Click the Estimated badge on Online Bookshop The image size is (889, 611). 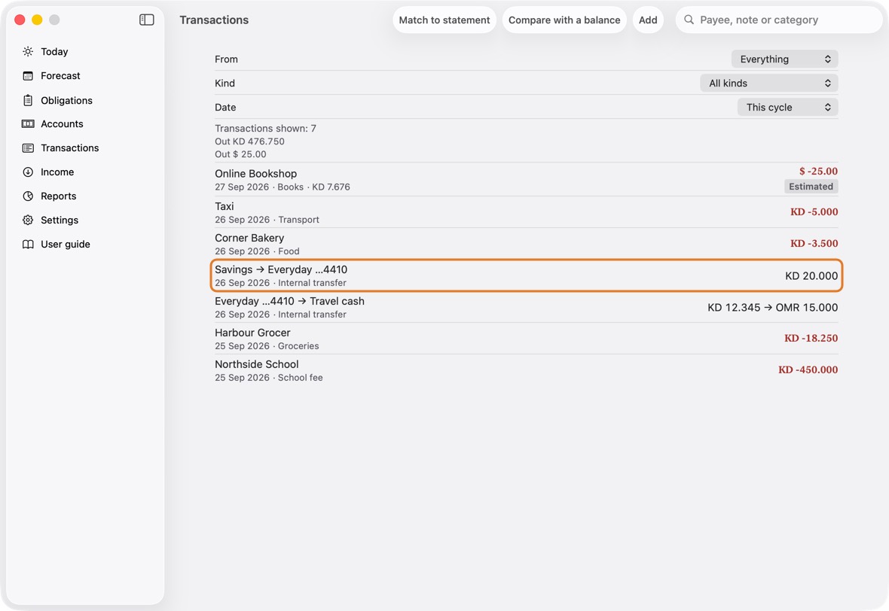coord(811,187)
